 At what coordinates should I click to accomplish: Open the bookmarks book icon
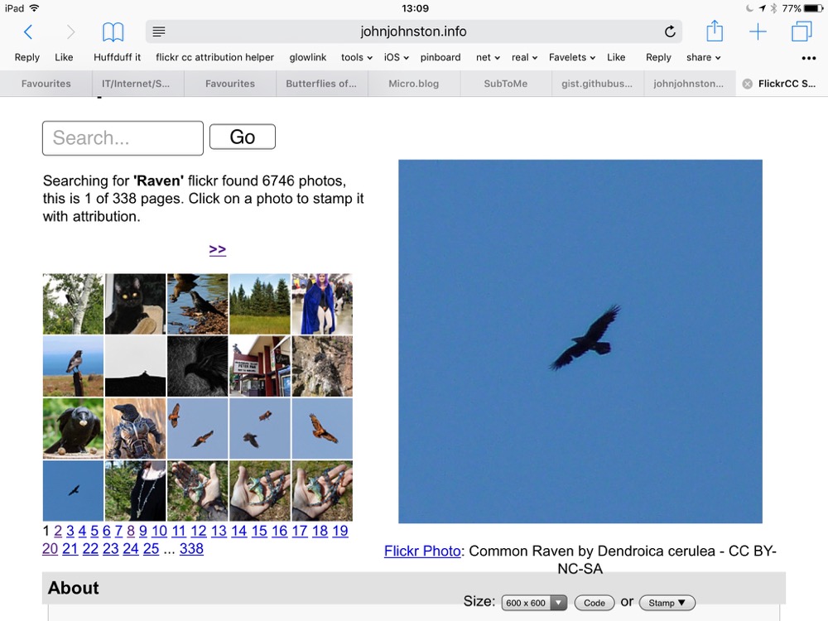(x=113, y=32)
